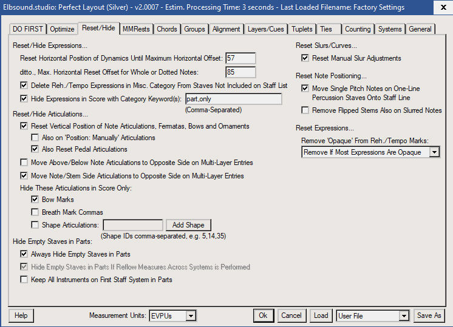Image resolution: width=453 pixels, height=327 pixels.
Task: Open the Layers/Cues tab
Action: click(x=266, y=29)
